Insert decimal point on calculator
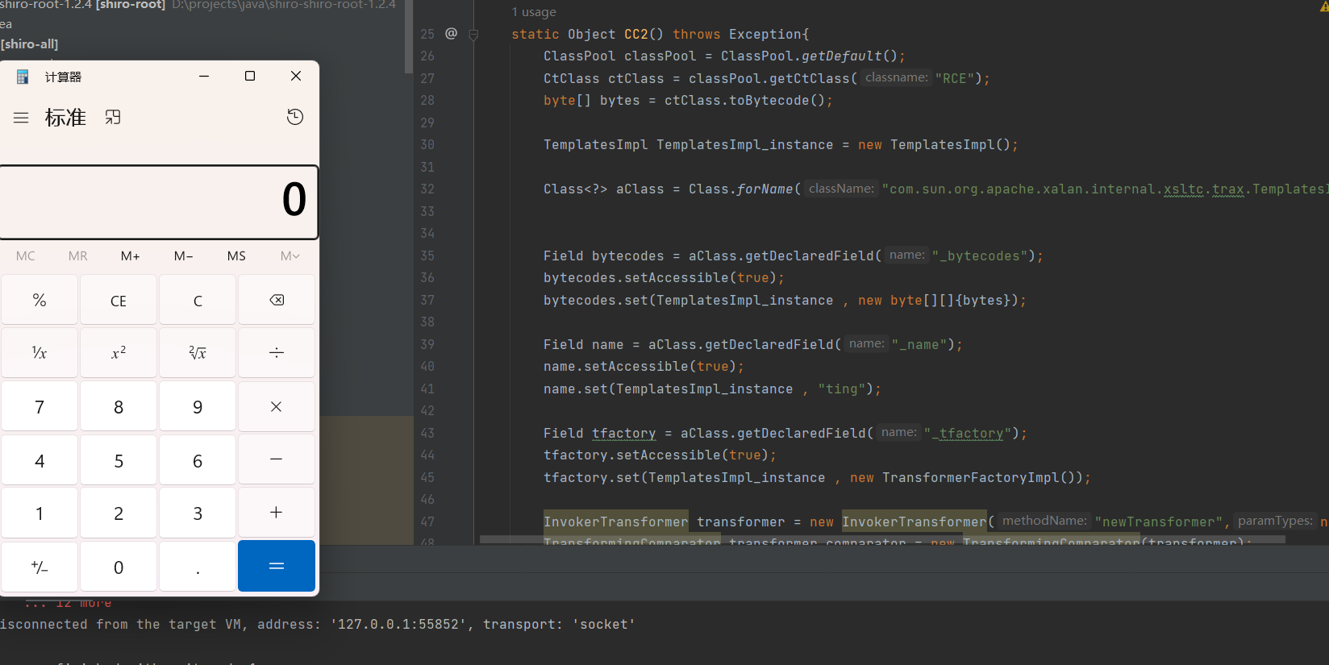The height and width of the screenshot is (665, 1329). tap(198, 567)
